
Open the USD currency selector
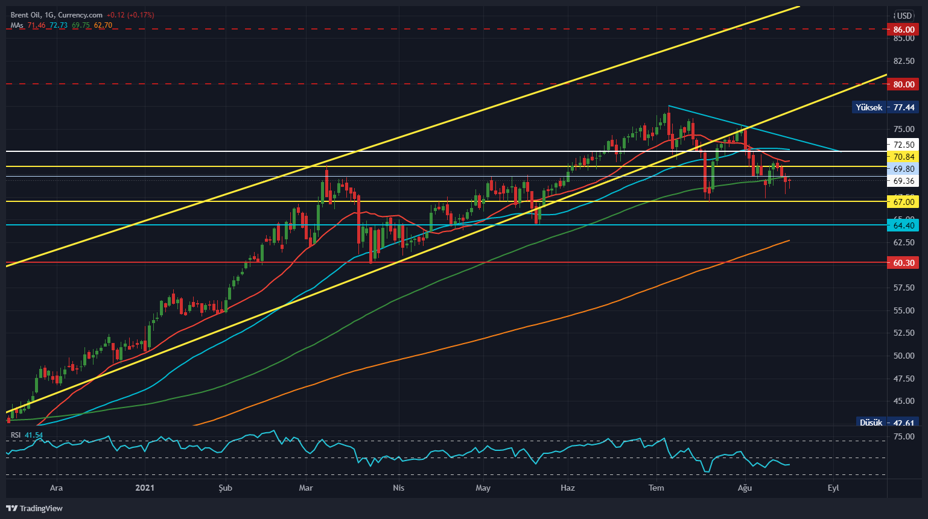(x=903, y=16)
